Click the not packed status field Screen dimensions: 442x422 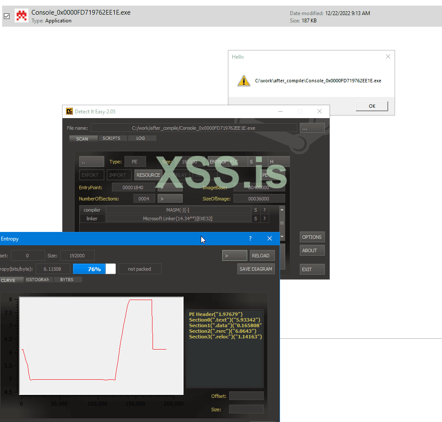[140, 269]
